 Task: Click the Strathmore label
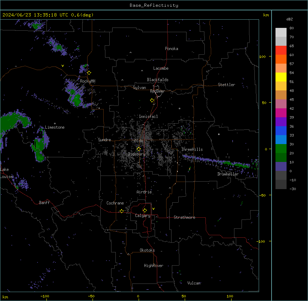[184, 217]
